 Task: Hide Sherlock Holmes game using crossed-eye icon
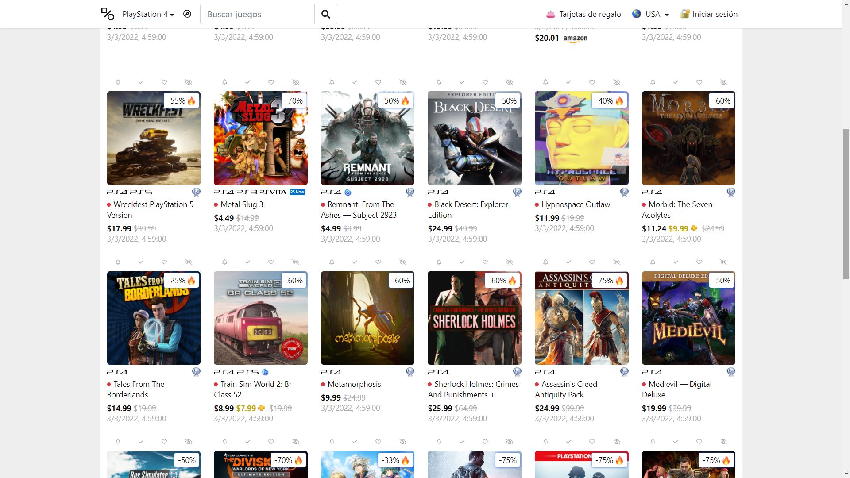click(510, 262)
